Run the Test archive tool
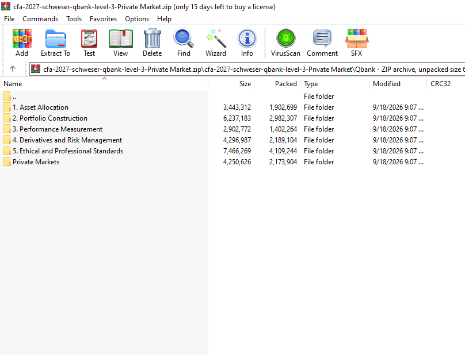The image size is (465, 355). (89, 43)
